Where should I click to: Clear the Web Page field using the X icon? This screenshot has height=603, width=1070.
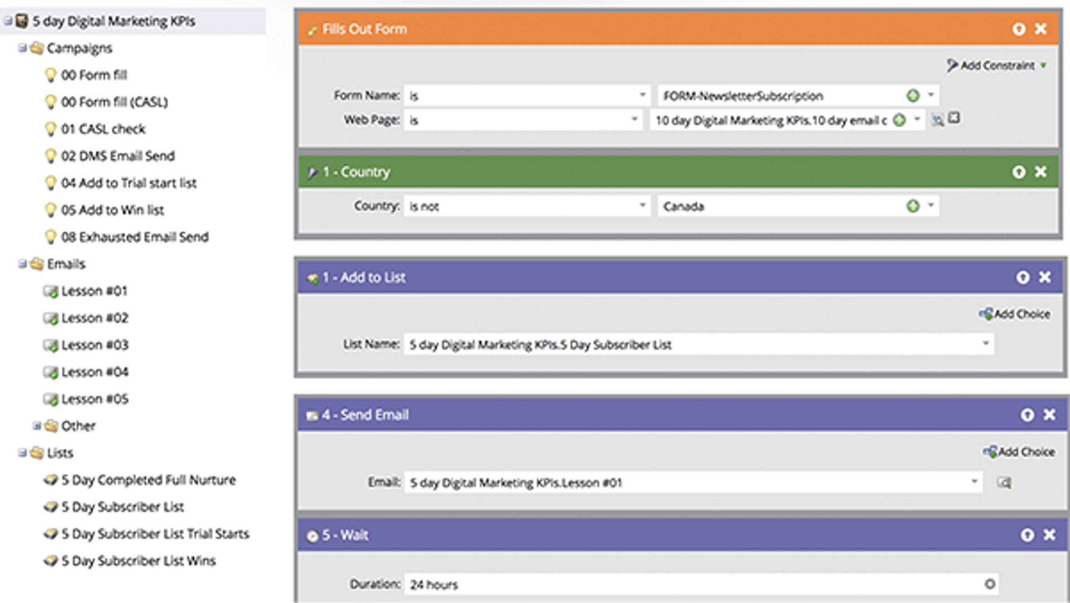[953, 118]
